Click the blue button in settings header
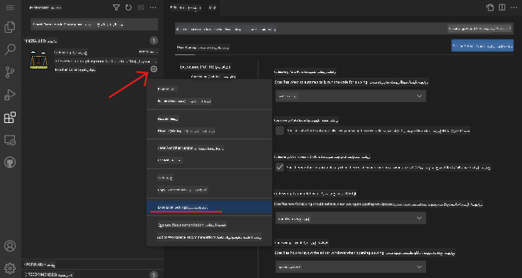 [x=483, y=45]
